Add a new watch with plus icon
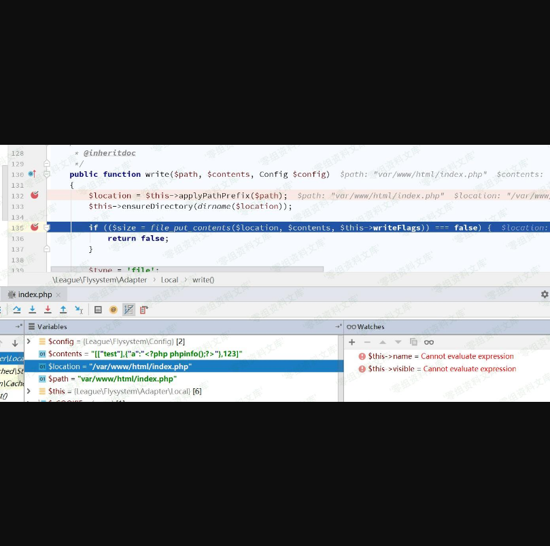Image resolution: width=550 pixels, height=546 pixels. tap(352, 342)
